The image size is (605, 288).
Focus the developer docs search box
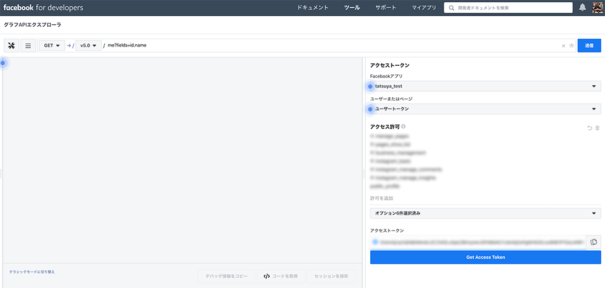pyautogui.click(x=508, y=8)
